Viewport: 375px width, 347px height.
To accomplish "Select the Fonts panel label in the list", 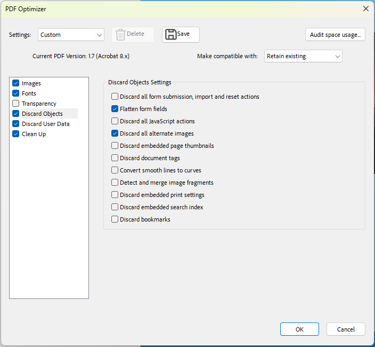I will click(x=29, y=93).
